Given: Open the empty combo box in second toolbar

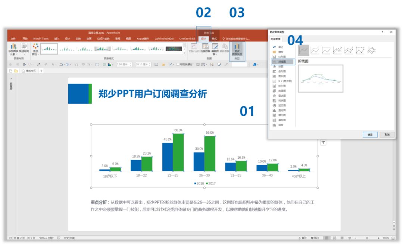Looking at the screenshot, I should tap(240, 64).
